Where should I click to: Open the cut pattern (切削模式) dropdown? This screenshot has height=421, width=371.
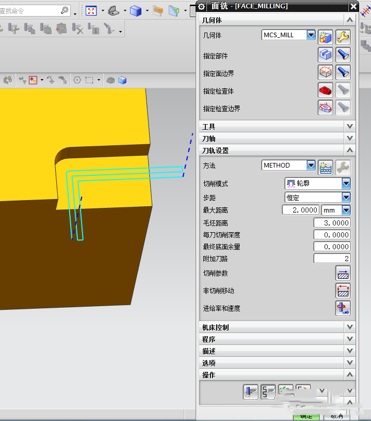[x=346, y=184]
